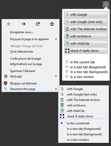Click archive.is icon in the submenu
This screenshot has width=111, height=146.
pyautogui.click(x=62, y=105)
